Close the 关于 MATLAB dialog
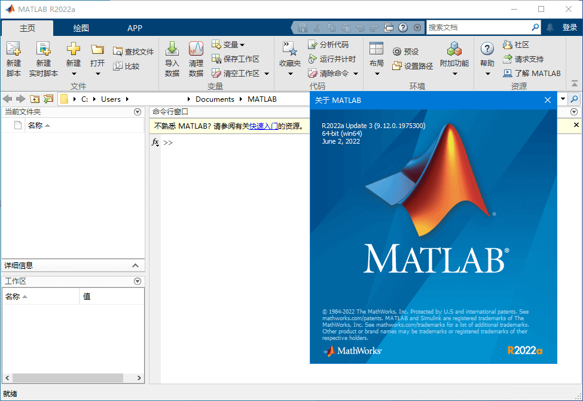The height and width of the screenshot is (401, 583). 548,100
